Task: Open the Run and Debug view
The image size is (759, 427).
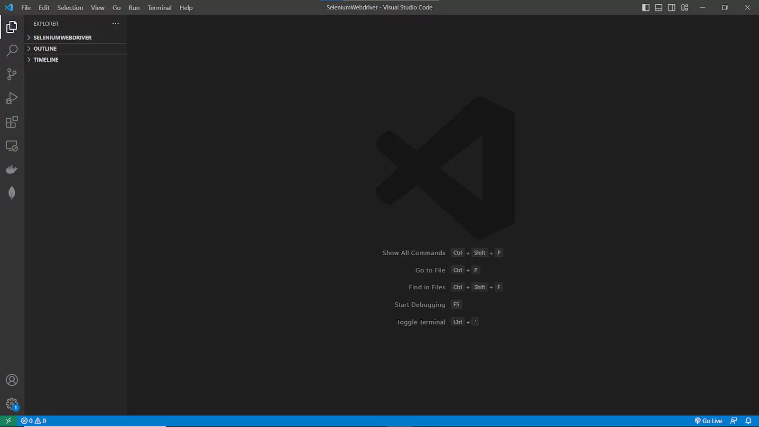Action: coord(12,98)
